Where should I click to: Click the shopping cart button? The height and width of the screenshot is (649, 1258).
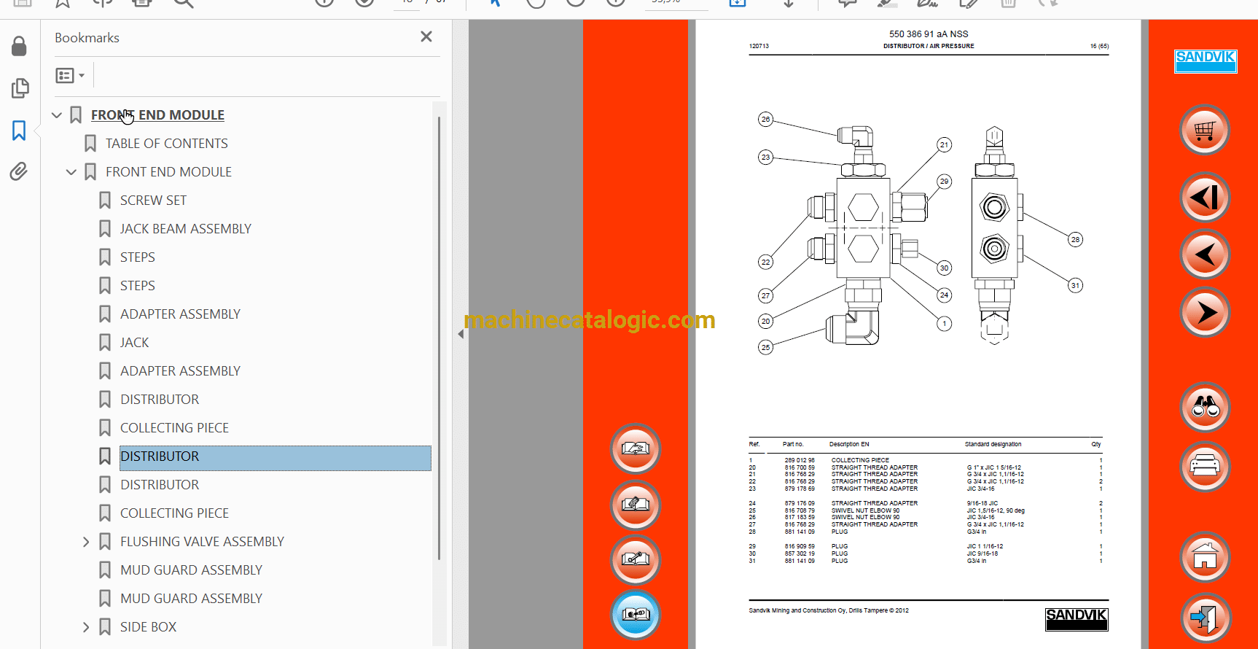[1205, 131]
